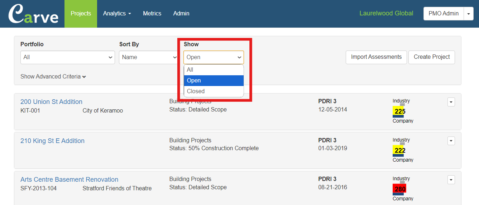Click the yellow 222 PDRI score badge
The height and width of the screenshot is (205, 479).
[x=399, y=150]
